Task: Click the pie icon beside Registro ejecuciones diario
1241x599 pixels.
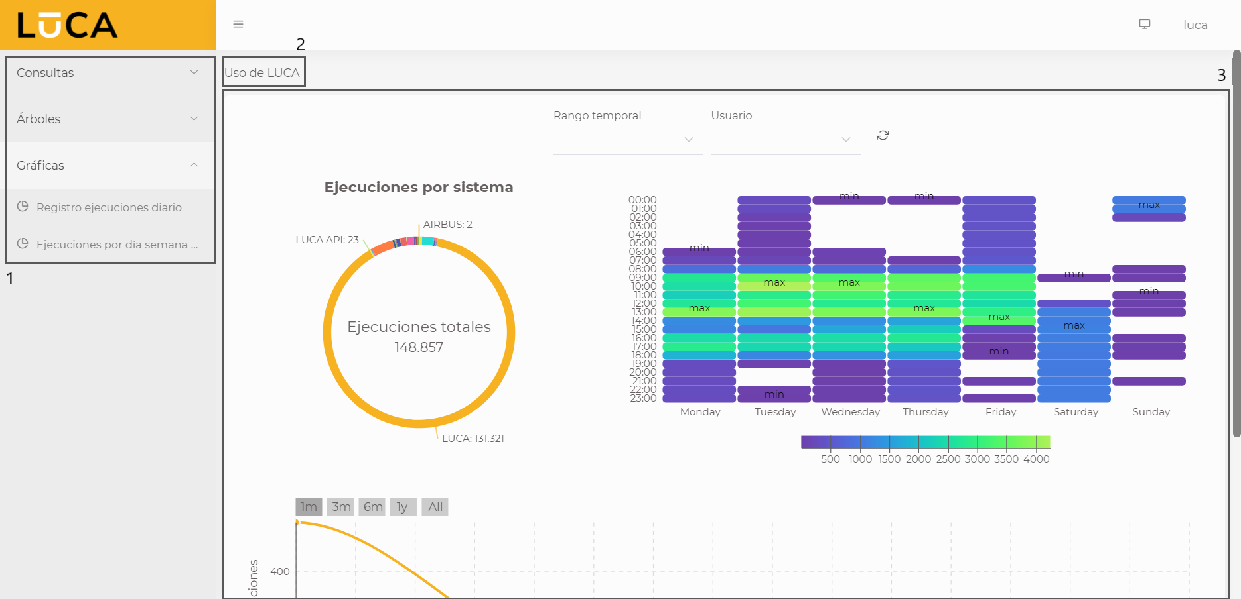Action: pyautogui.click(x=23, y=207)
